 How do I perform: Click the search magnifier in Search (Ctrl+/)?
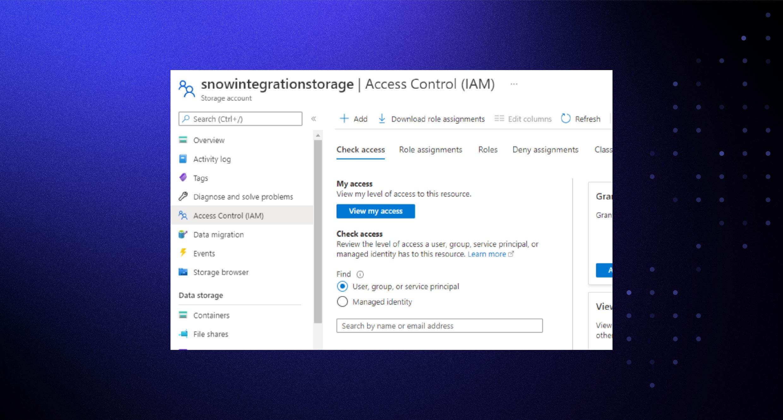click(186, 119)
